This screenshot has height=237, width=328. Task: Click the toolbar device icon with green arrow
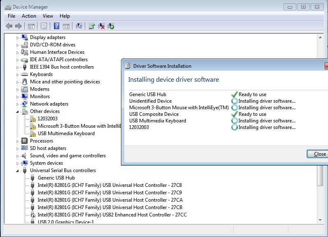pos(111,26)
